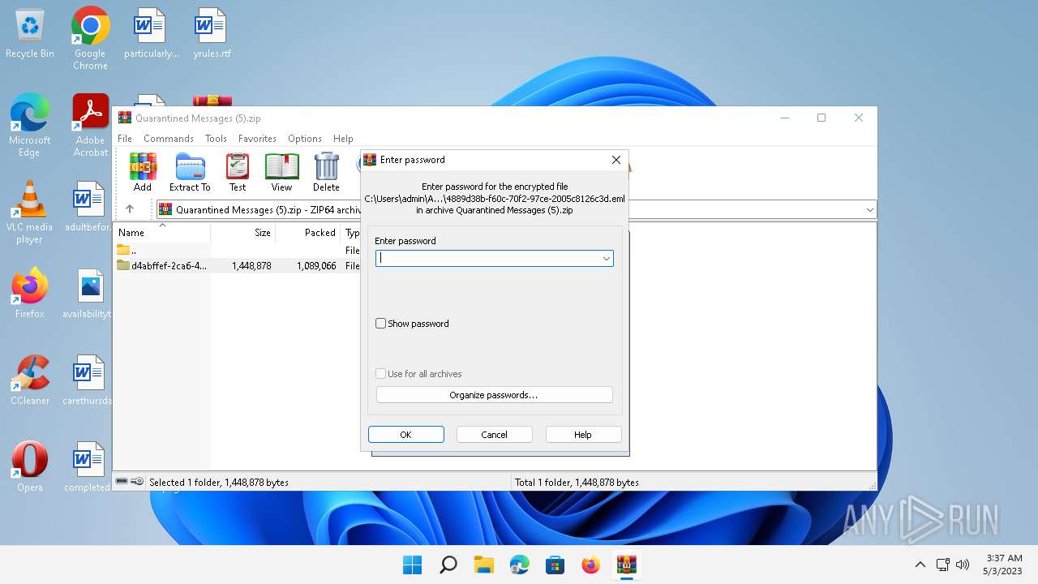Click the Edge icon in the taskbar
Image resolution: width=1038 pixels, height=584 pixels.
pos(519,565)
